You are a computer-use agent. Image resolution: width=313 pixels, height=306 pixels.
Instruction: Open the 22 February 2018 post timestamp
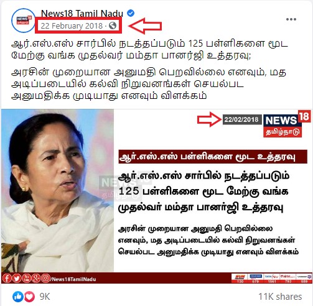pyautogui.click(x=72, y=25)
